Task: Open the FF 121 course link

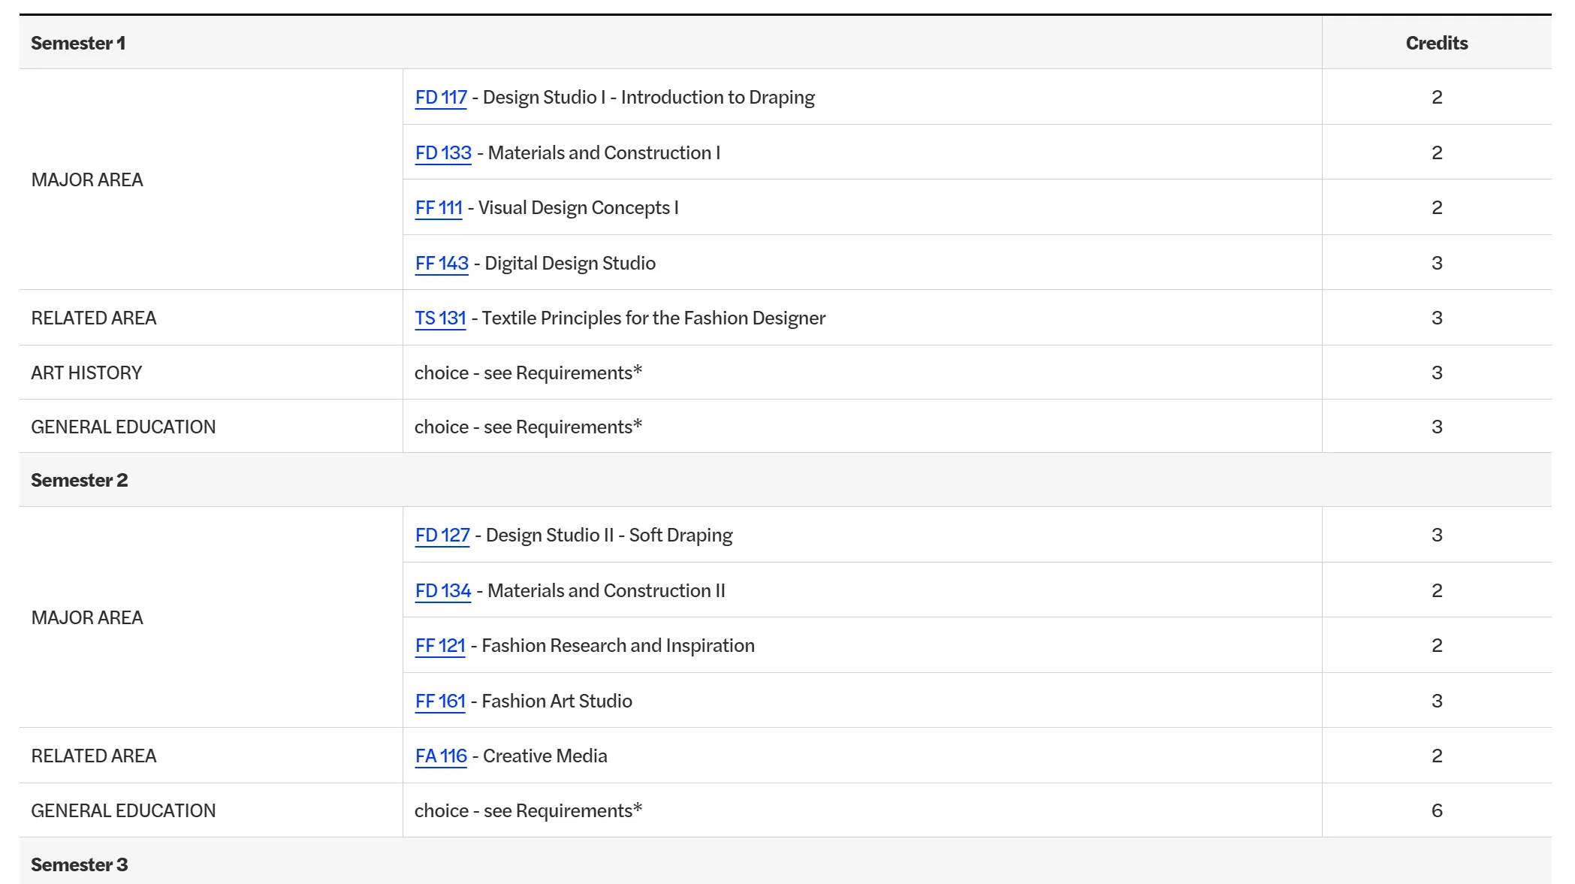Action: [440, 646]
